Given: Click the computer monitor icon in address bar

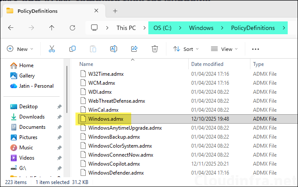Looking at the screenshot, I should coord(94,28).
